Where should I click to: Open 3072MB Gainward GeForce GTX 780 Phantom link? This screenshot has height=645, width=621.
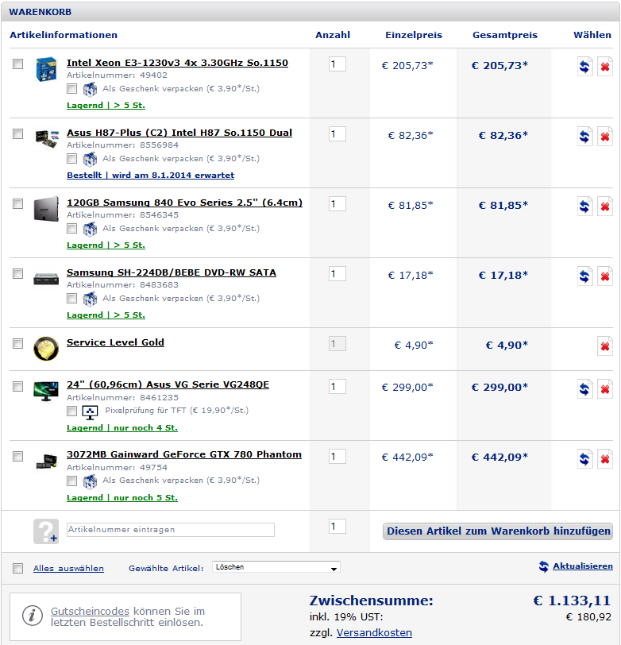pos(183,454)
